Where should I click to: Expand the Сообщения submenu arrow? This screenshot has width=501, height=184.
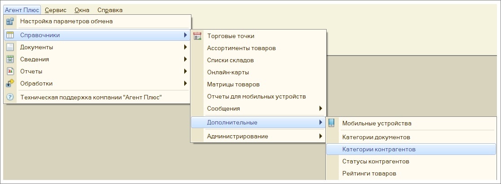click(x=321, y=108)
